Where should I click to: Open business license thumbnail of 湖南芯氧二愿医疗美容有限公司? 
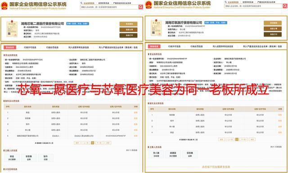[12, 29]
